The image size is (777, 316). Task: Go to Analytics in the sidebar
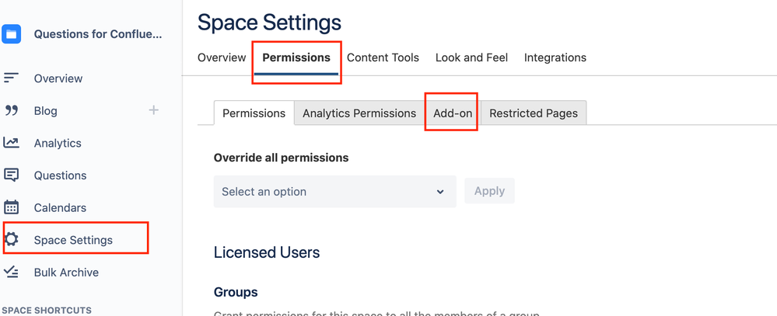coord(58,143)
